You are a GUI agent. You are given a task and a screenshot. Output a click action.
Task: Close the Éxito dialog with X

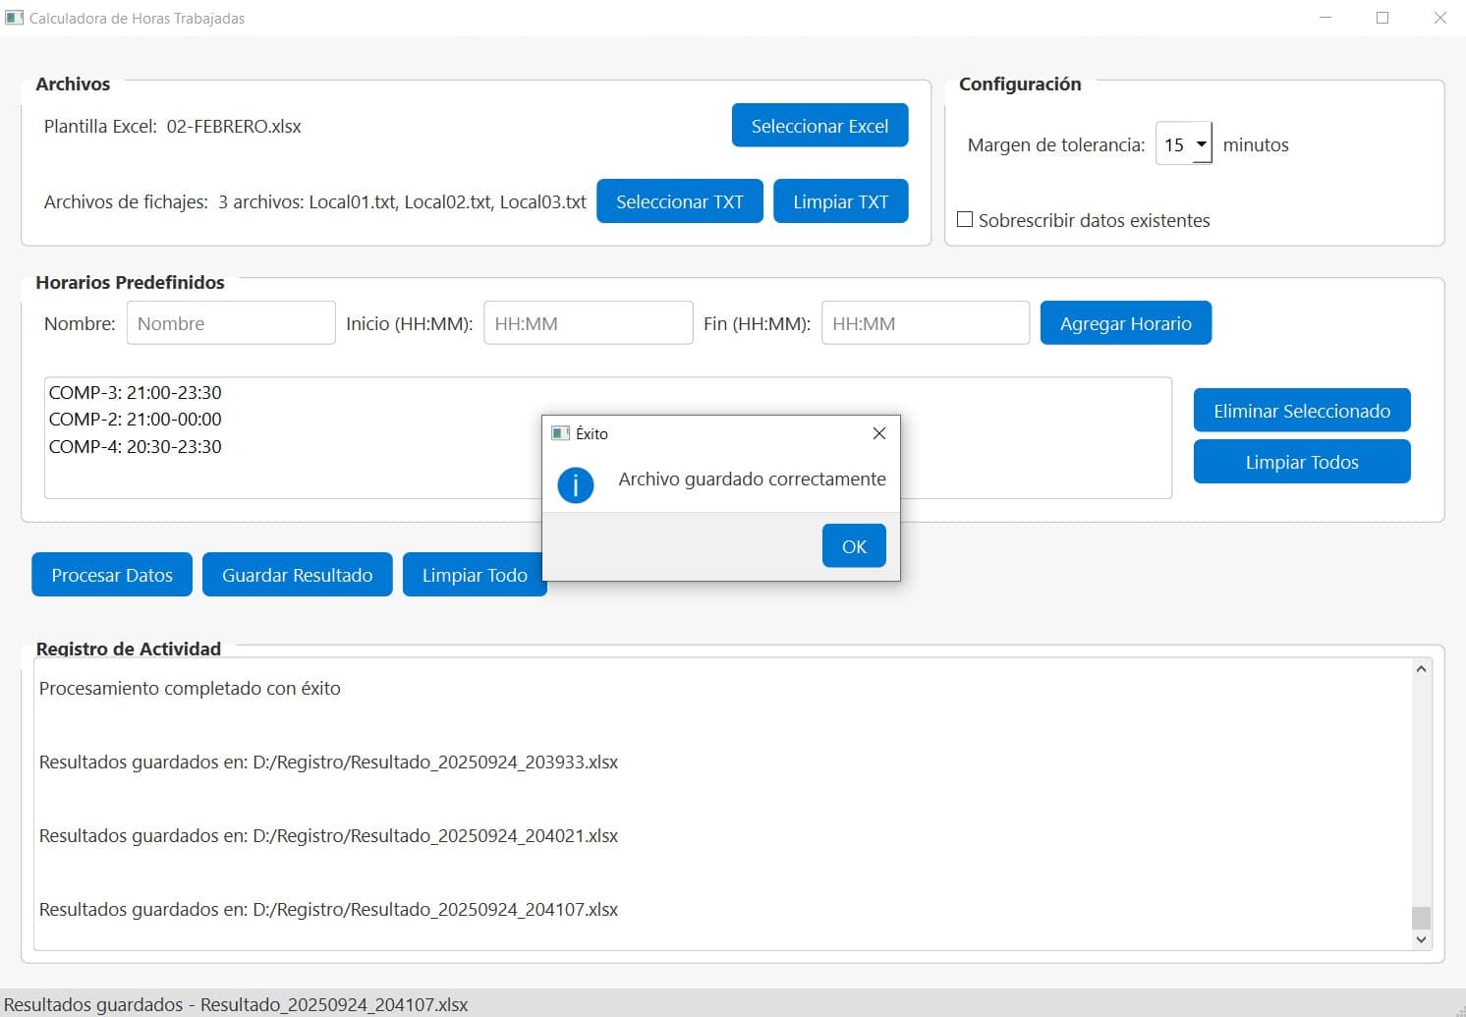[x=878, y=433]
